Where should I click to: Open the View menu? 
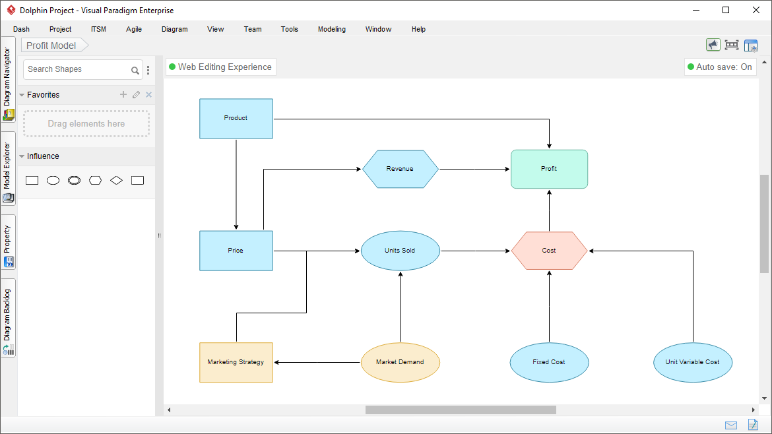coord(216,29)
